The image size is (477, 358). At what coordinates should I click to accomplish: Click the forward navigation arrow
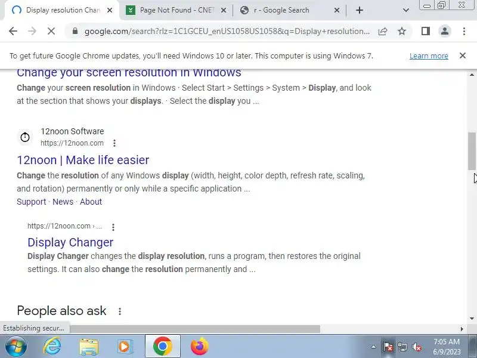point(32,31)
